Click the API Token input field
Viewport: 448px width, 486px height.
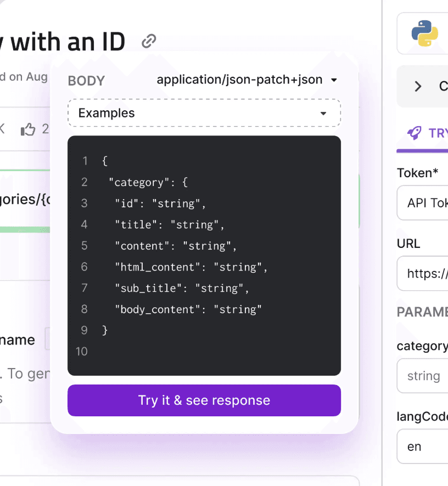423,203
